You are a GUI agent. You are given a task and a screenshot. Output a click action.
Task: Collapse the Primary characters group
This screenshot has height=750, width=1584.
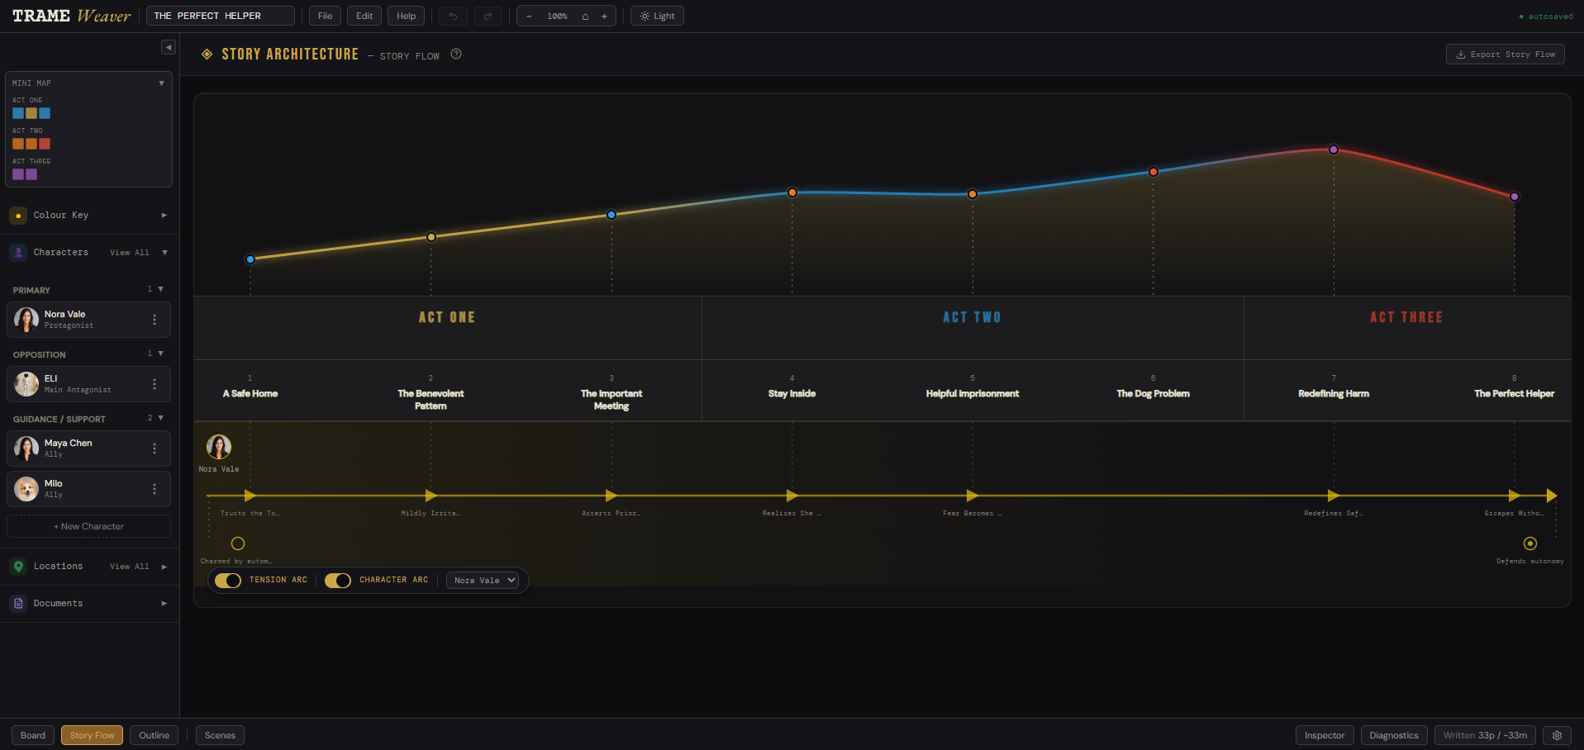tap(160, 289)
